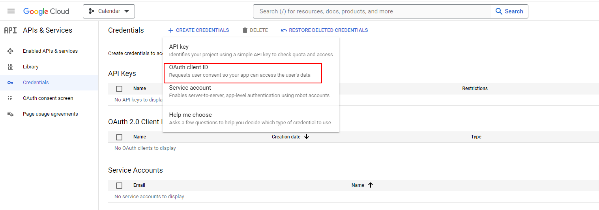Sort by Creation date down arrow
Screen dimensions: 599x210
coord(307,137)
